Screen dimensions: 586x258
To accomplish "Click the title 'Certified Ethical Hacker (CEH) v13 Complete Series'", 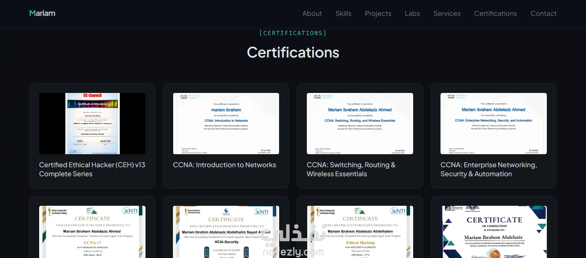I will [x=92, y=169].
